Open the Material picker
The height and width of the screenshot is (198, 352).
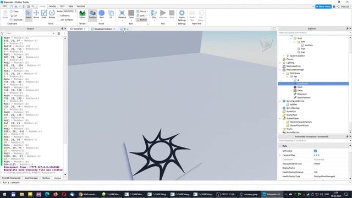[x=122, y=14]
